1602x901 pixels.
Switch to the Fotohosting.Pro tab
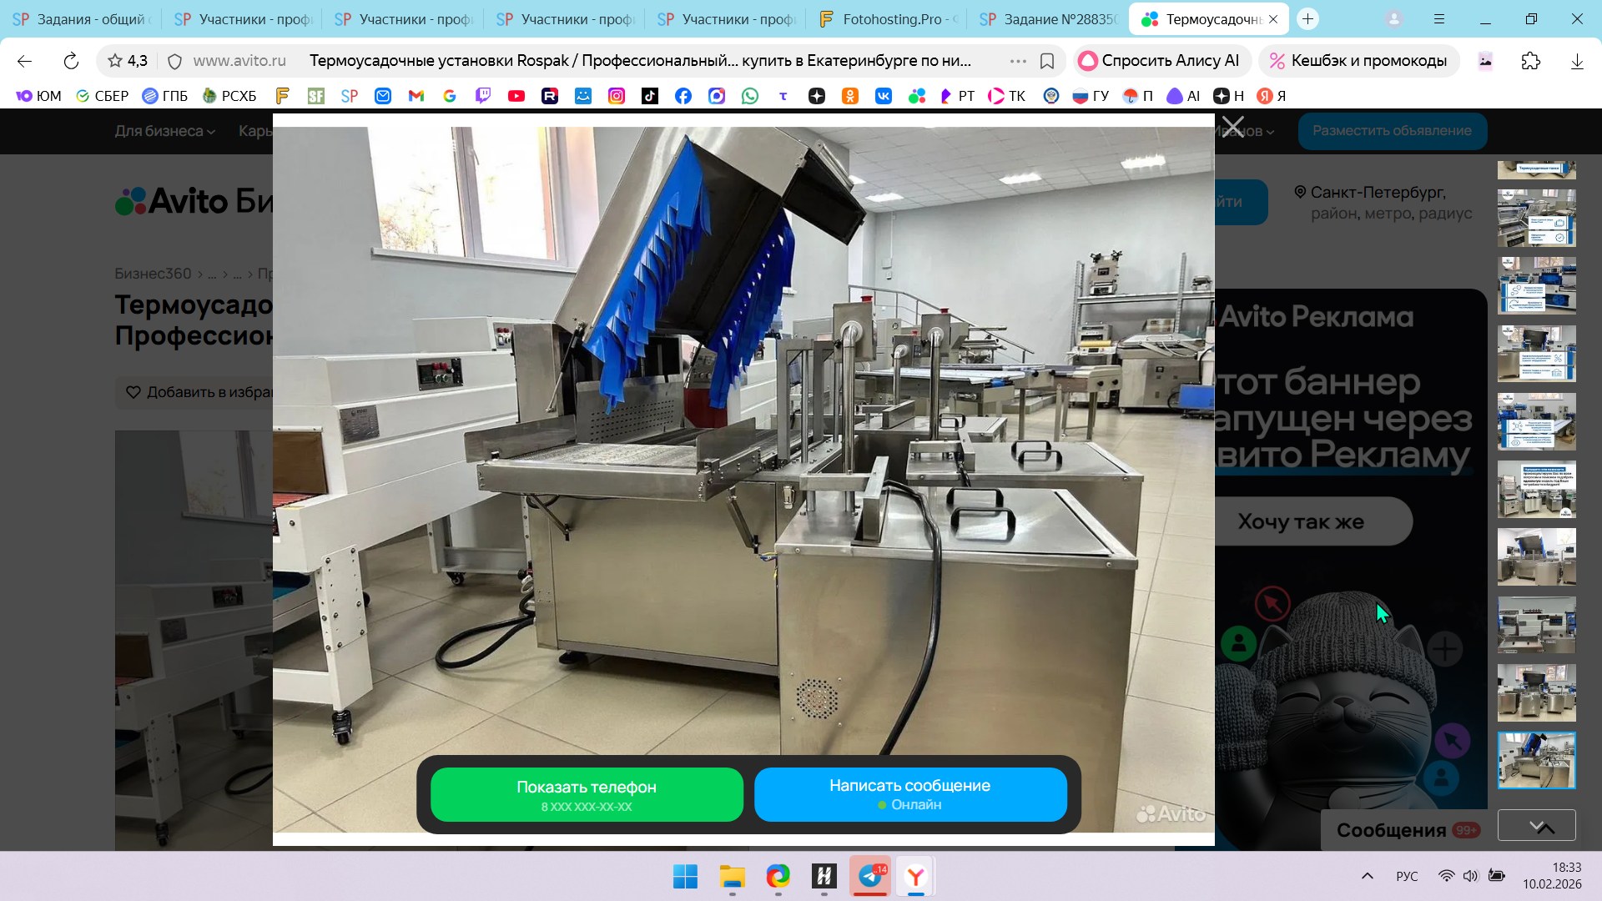pyautogui.click(x=889, y=19)
